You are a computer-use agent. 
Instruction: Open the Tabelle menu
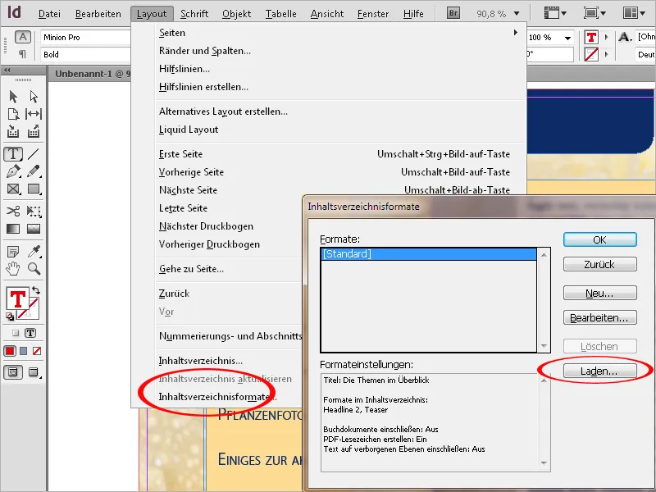pos(280,14)
